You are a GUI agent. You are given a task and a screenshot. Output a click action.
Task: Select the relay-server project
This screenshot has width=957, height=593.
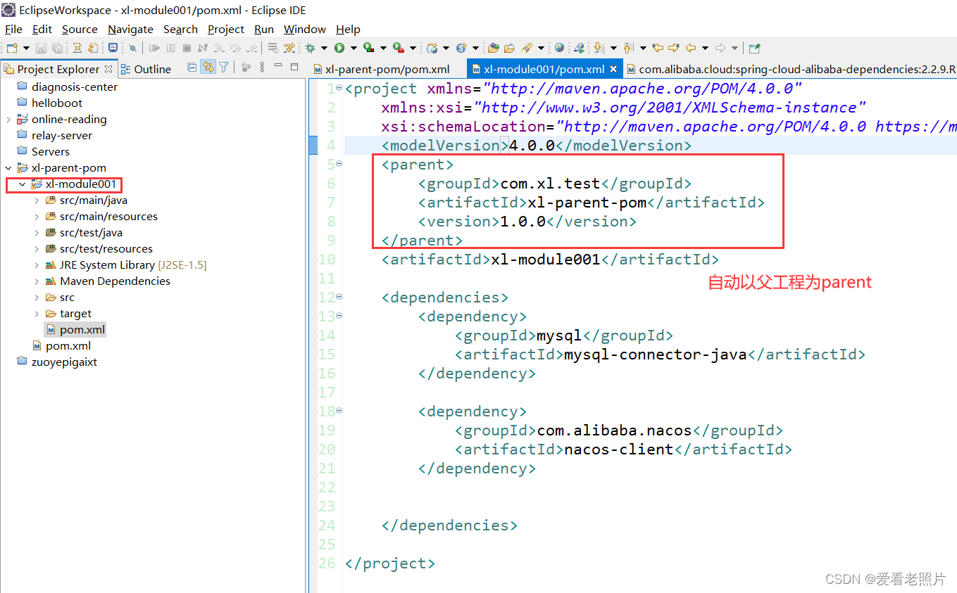[61, 136]
